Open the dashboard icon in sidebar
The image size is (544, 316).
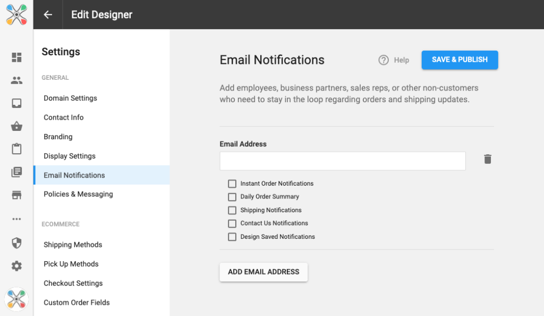[x=16, y=57]
